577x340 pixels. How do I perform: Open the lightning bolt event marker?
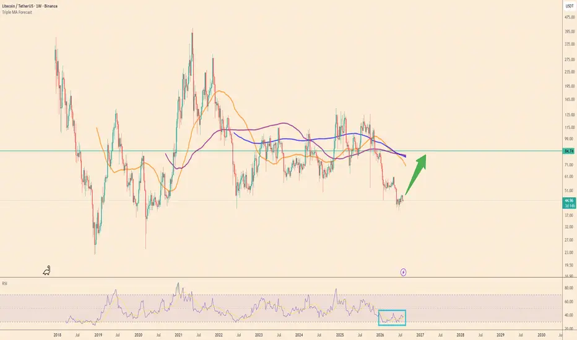pos(403,272)
